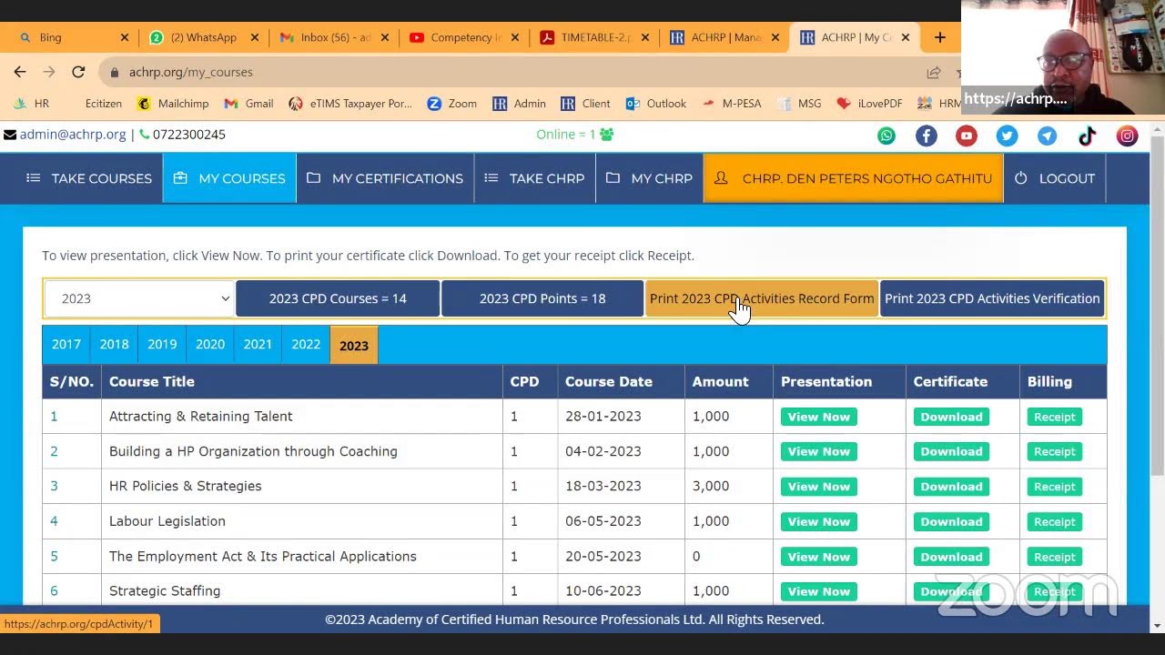Open the Client bookmark
The width and height of the screenshot is (1165, 655).
(x=585, y=104)
